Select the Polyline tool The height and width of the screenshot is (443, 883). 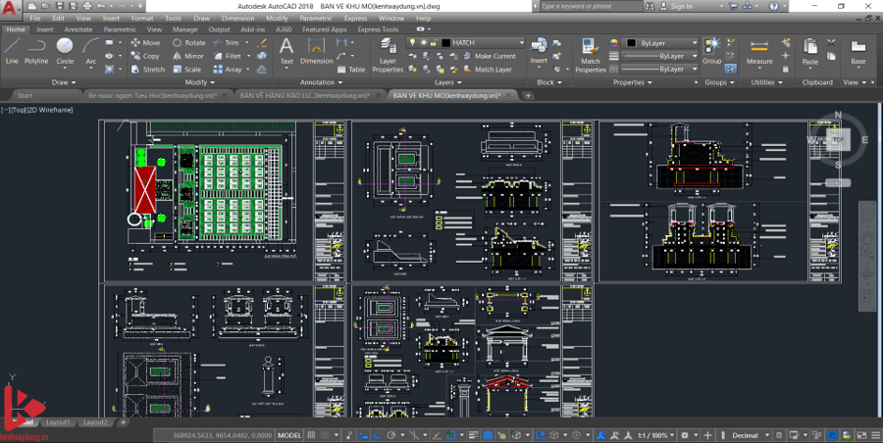pos(36,50)
